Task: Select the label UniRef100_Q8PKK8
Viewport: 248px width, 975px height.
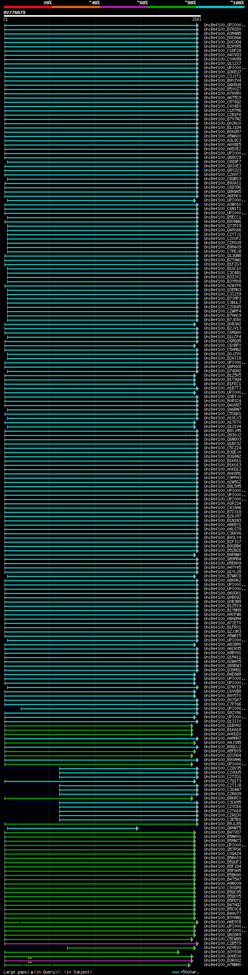Action: tap(222, 367)
